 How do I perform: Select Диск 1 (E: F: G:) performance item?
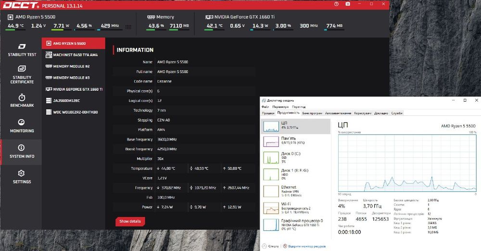click(295, 175)
